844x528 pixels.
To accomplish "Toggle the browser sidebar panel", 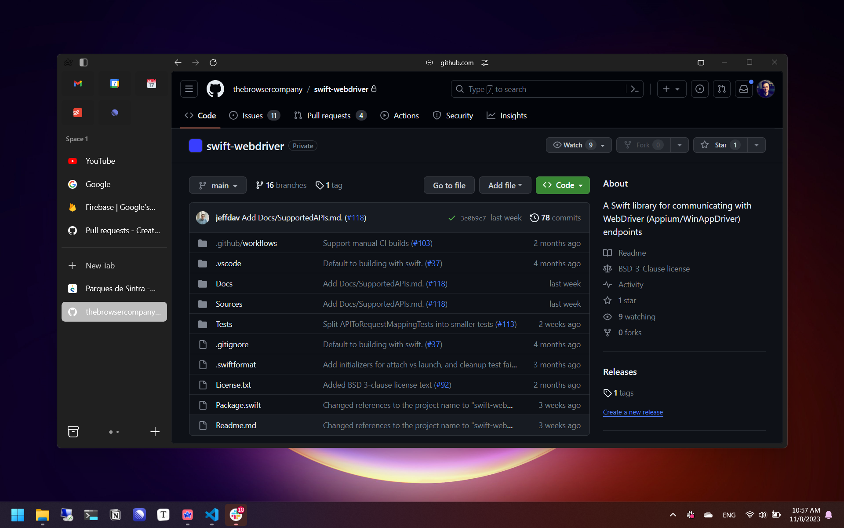I will point(84,63).
